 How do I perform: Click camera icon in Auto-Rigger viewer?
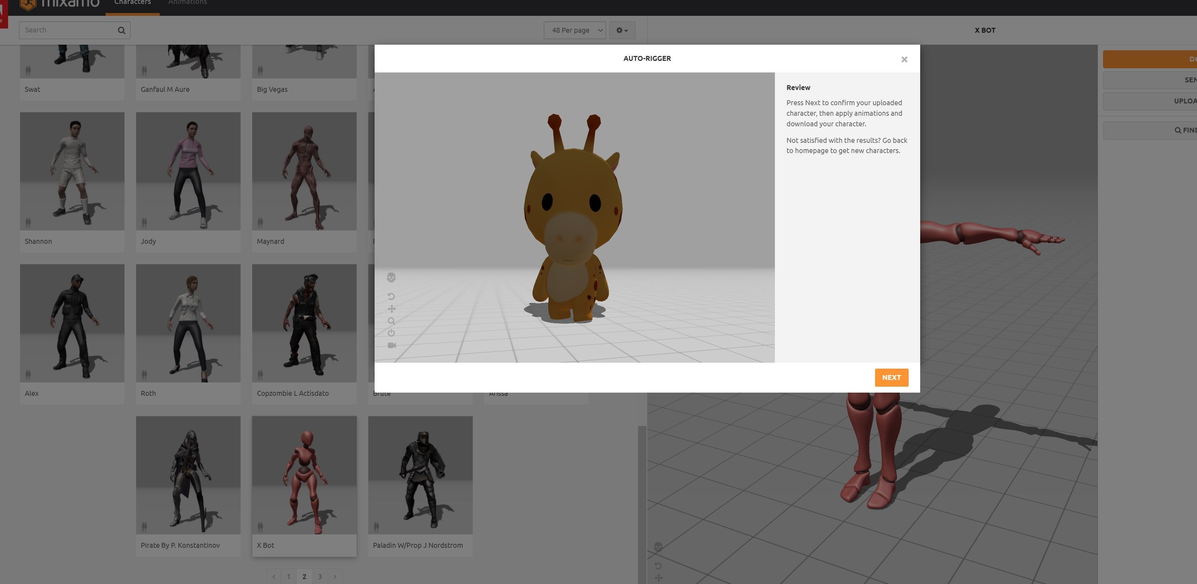391,346
